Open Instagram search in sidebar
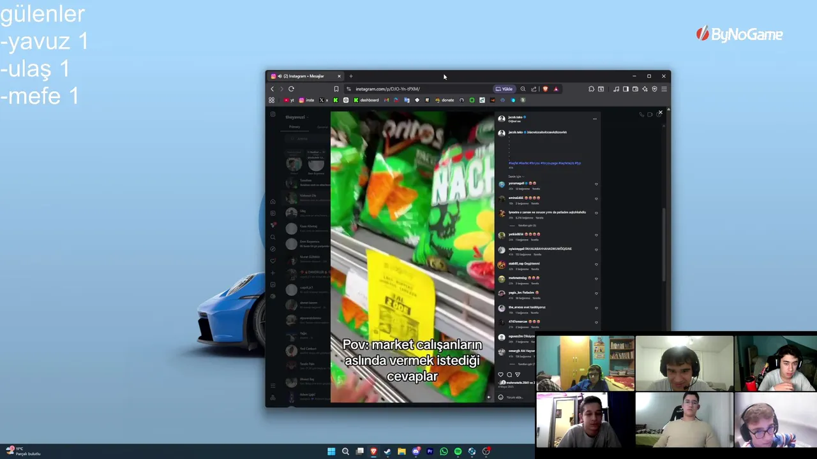This screenshot has width=817, height=459. pyautogui.click(x=273, y=237)
